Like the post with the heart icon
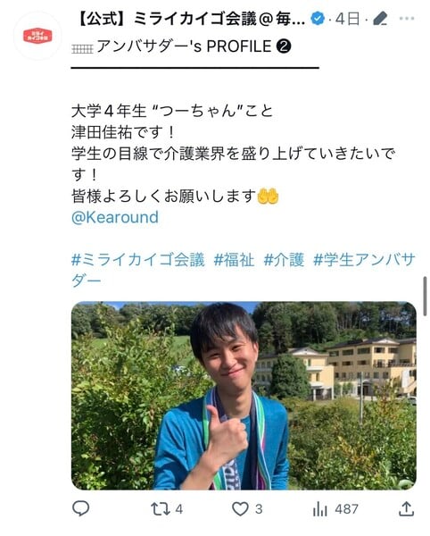This screenshot has width=430, height=536. point(240,509)
